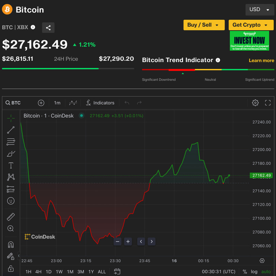
Task: Add a symbol to compare
Action: [x=41, y=103]
